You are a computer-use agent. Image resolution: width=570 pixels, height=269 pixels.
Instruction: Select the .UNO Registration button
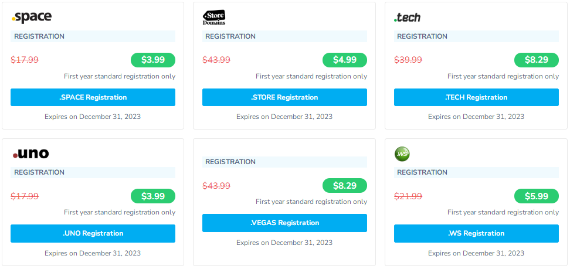tap(93, 233)
